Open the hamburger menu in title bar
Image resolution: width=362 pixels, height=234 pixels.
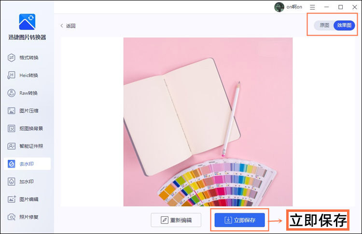tap(312, 7)
